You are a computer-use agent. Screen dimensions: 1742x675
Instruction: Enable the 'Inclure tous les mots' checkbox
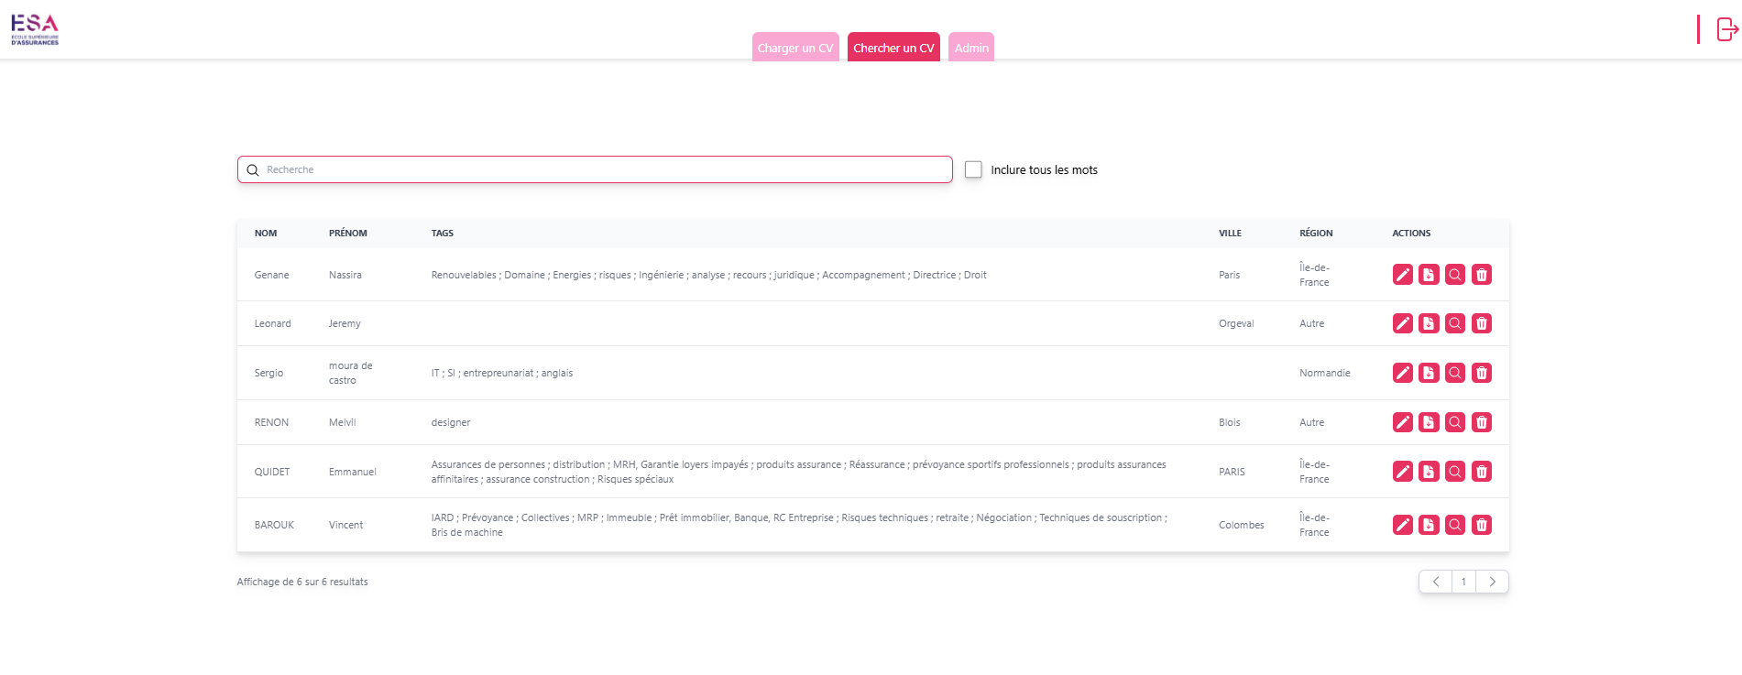click(x=973, y=169)
